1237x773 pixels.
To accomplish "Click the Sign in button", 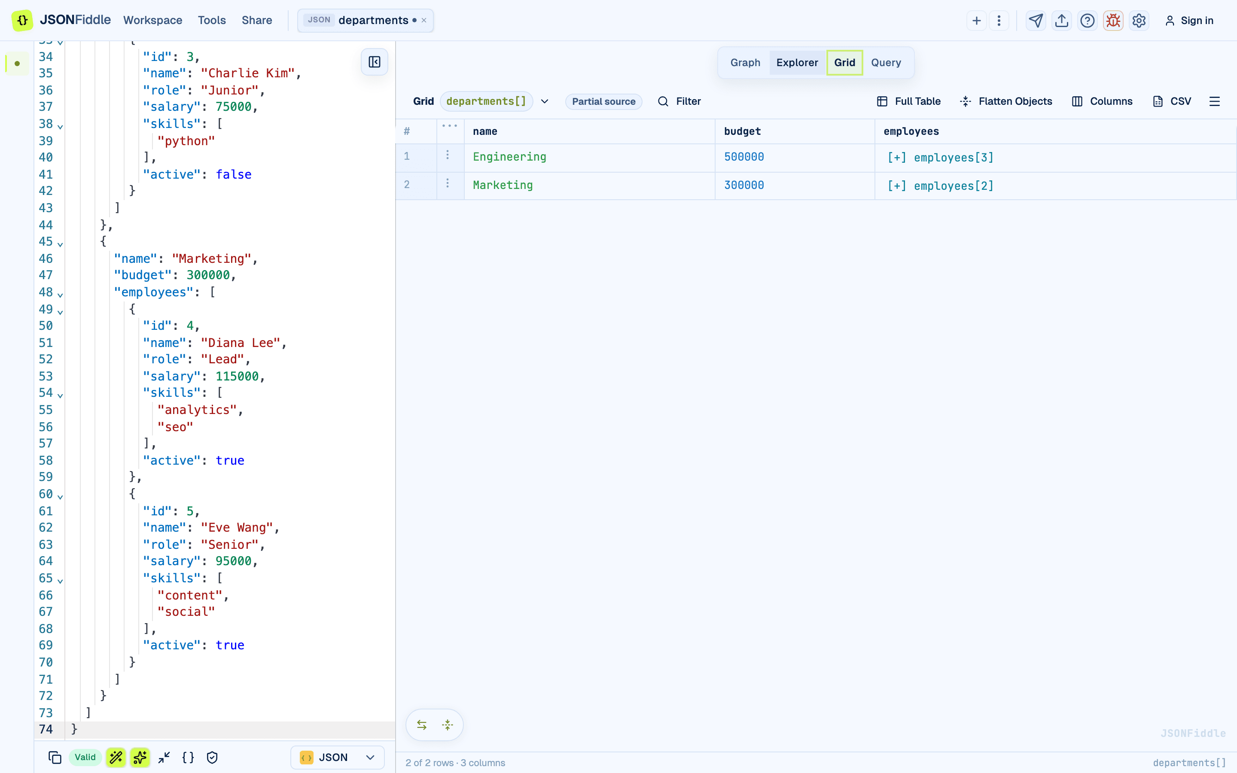I will pyautogui.click(x=1189, y=21).
